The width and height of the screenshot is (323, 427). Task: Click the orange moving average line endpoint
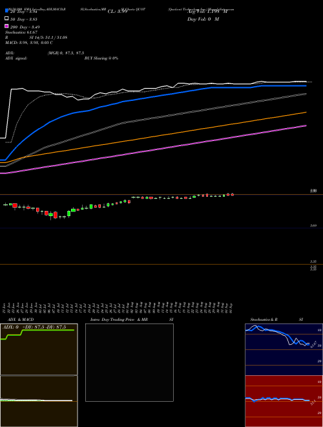coord(306,112)
